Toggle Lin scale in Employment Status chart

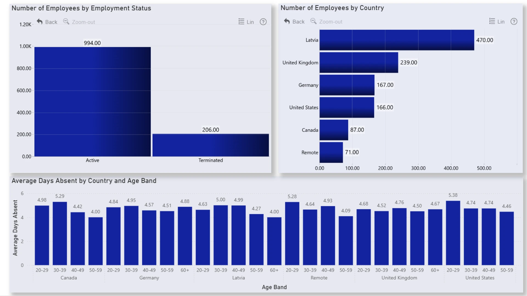click(246, 22)
